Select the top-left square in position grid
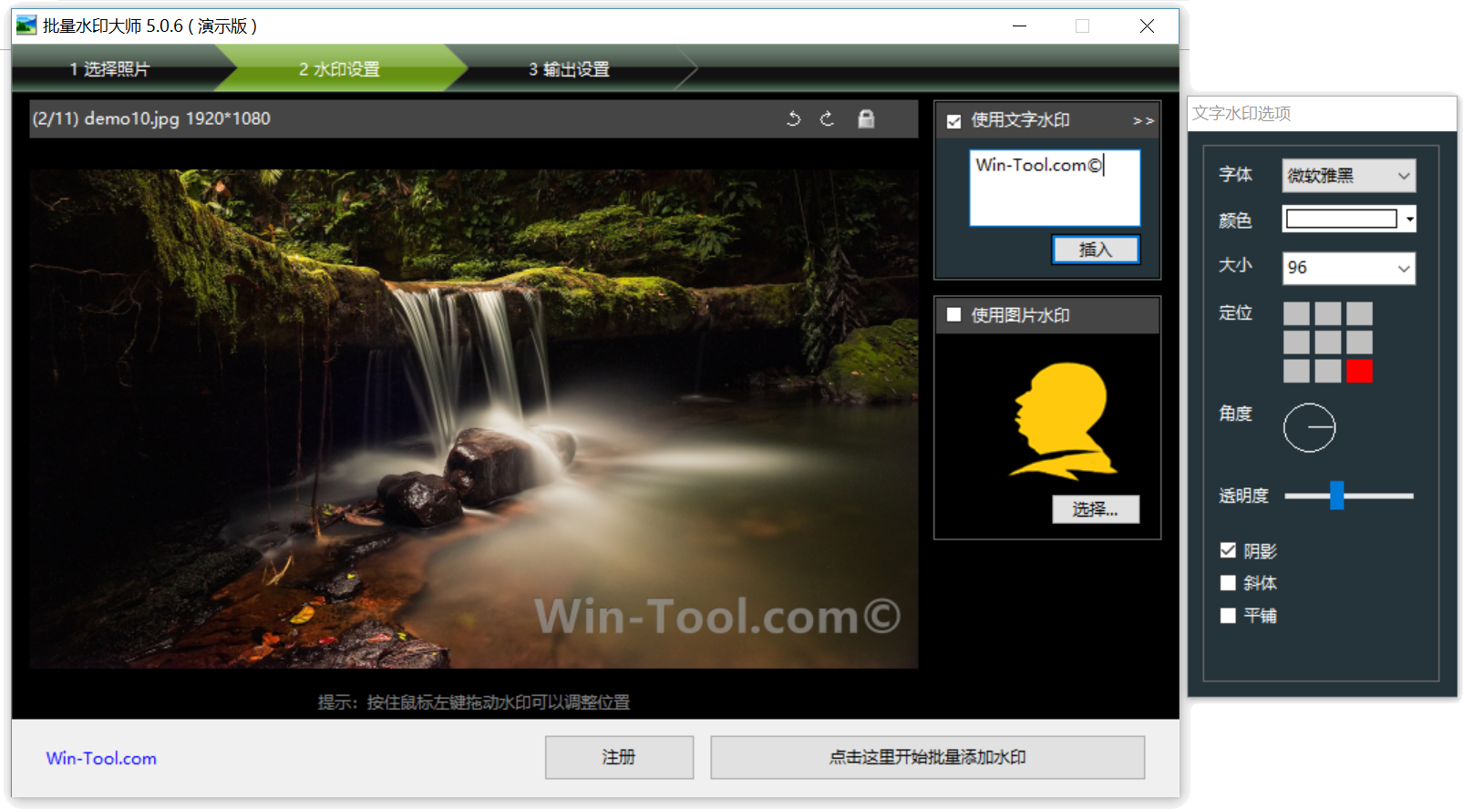This screenshot has height=809, width=1463. (1296, 314)
